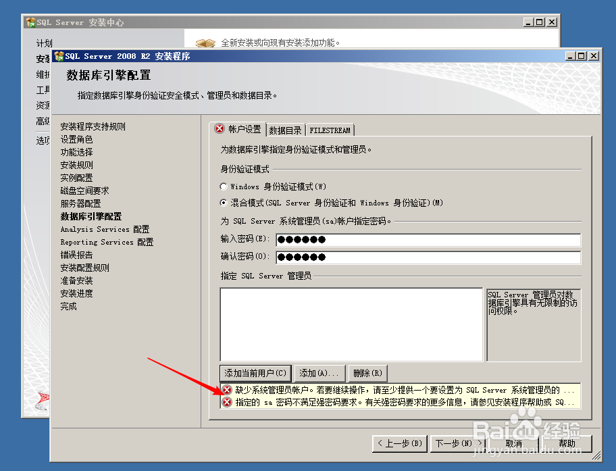This screenshot has width=616, height=471.
Task: Select 安装配置规则 step in sidebar
Action: (84, 268)
